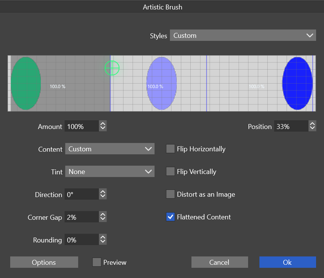Enable Flip Horizontally checkbox
The image size is (324, 278).
[170, 149]
